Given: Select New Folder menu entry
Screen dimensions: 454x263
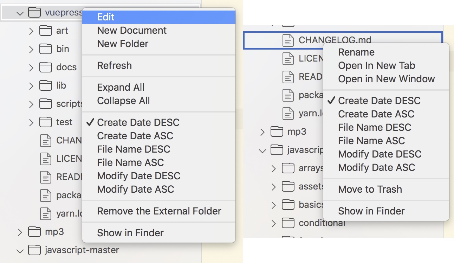Looking at the screenshot, I should [123, 44].
